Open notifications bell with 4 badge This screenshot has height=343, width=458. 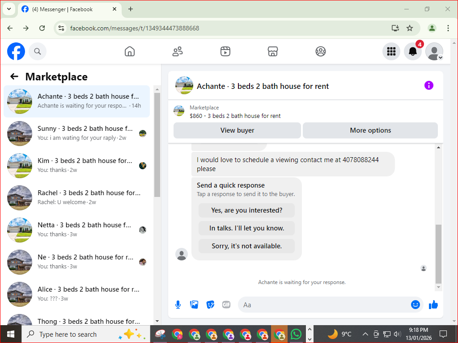pos(413,51)
